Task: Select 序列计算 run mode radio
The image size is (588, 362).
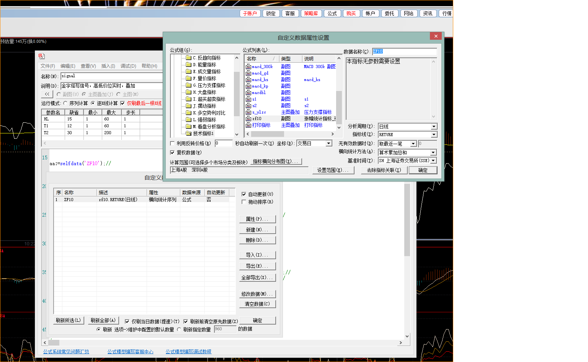Action: click(x=65, y=103)
